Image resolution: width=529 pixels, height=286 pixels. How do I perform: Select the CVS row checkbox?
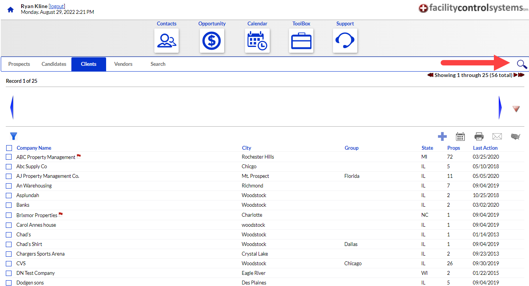pyautogui.click(x=9, y=264)
